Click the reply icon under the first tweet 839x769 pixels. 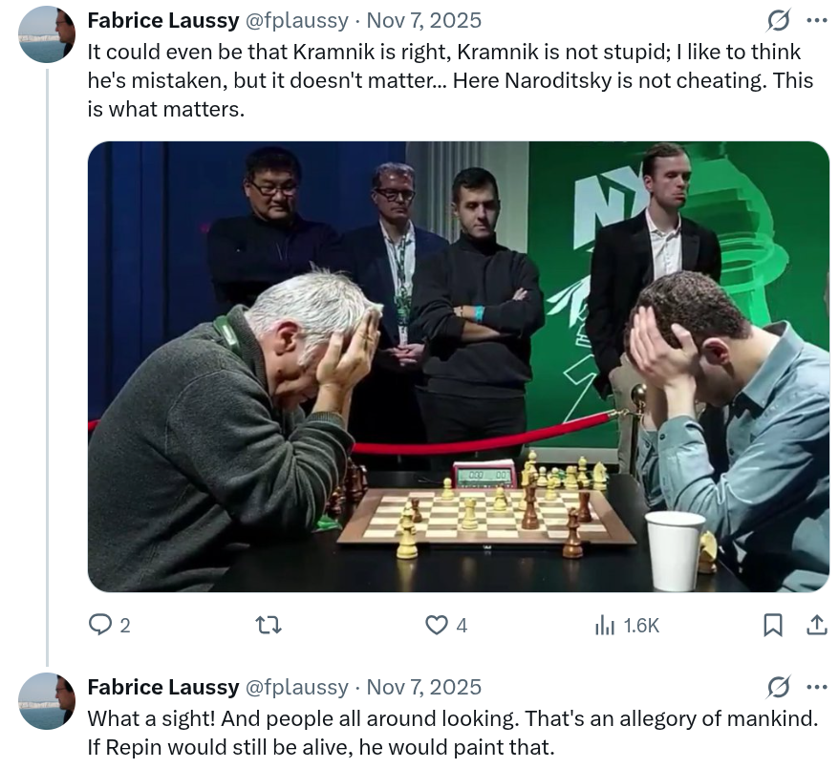click(101, 625)
